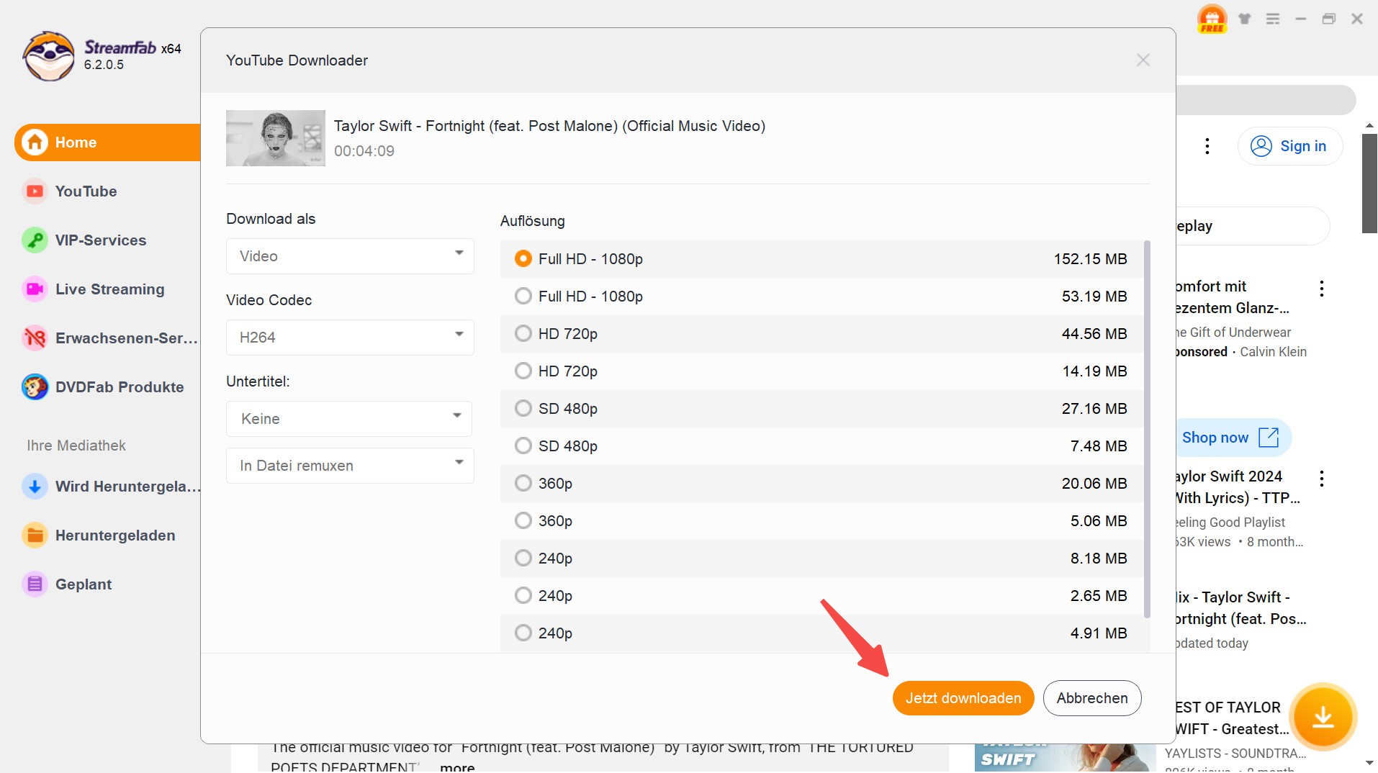Image resolution: width=1378 pixels, height=773 pixels.
Task: Click the YouTube sidebar icon
Action: coord(35,191)
